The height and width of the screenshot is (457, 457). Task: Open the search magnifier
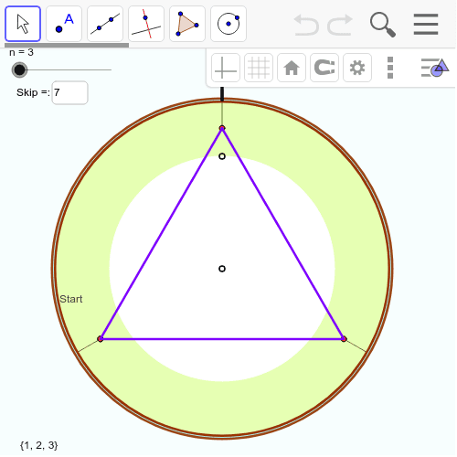383,25
